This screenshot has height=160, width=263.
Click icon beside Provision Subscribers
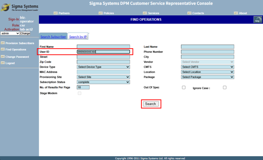pyautogui.click(x=3, y=43)
